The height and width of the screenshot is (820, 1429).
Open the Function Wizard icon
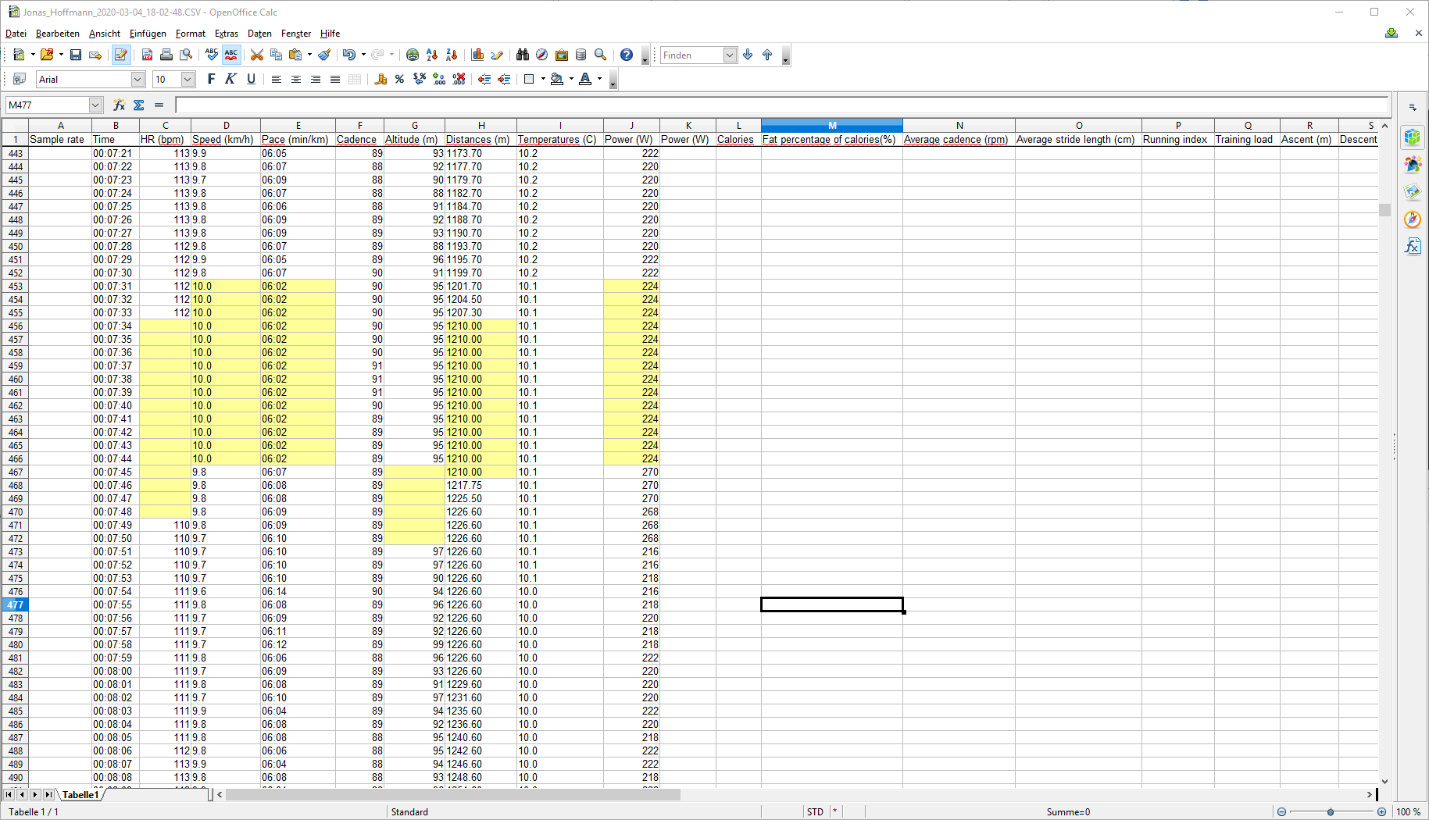pos(119,105)
